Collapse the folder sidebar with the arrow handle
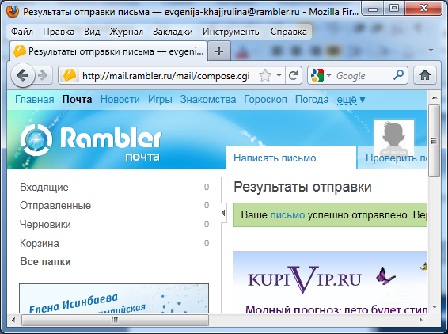This screenshot has height=334, width=448. point(223,213)
